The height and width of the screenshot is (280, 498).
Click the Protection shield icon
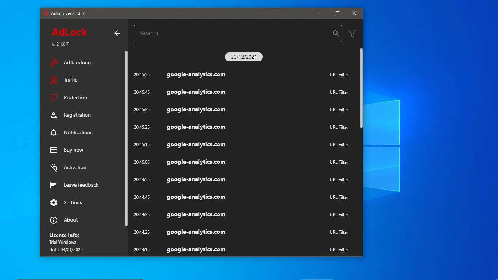[54, 97]
